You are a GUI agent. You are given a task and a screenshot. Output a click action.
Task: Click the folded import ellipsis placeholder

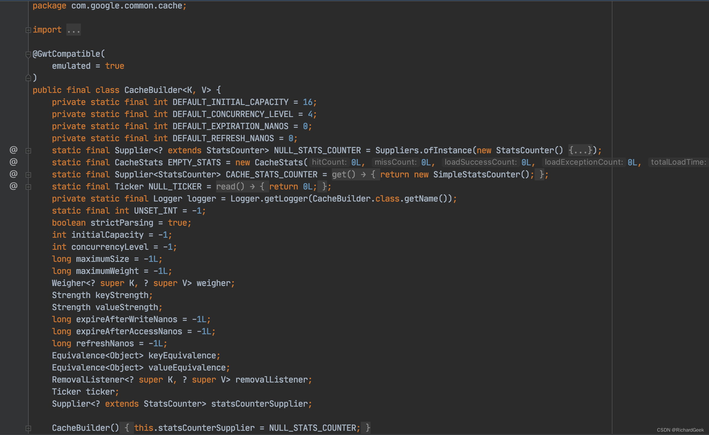pos(73,30)
